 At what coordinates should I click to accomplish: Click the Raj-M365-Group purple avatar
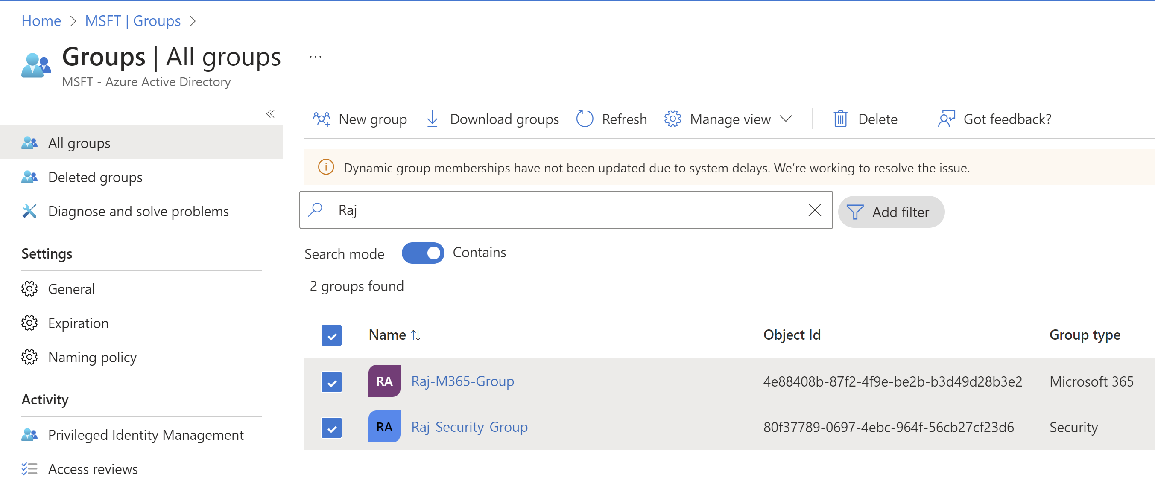click(384, 381)
